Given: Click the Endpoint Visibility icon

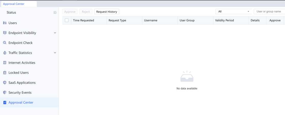Looking at the screenshot, I should 5,33.
